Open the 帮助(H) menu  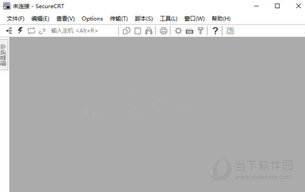pos(221,18)
